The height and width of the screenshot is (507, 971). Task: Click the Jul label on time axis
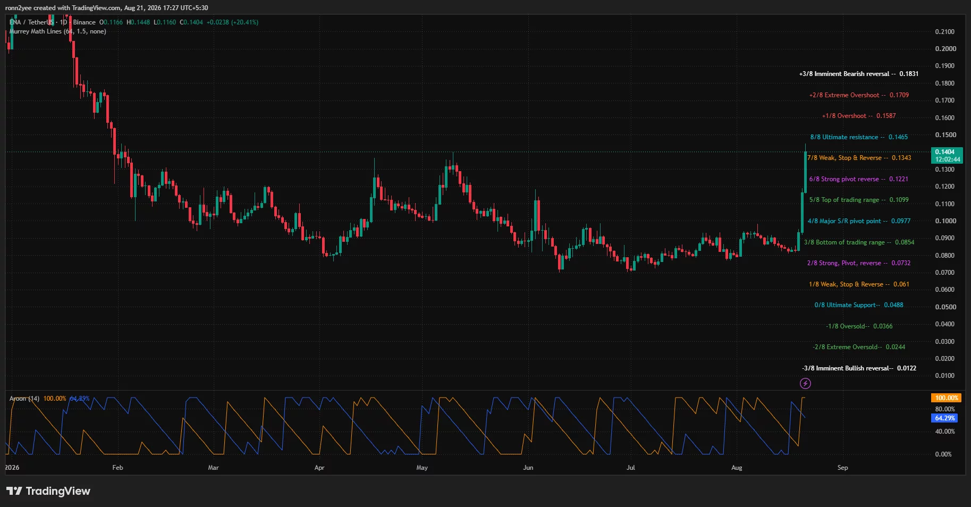pos(630,468)
